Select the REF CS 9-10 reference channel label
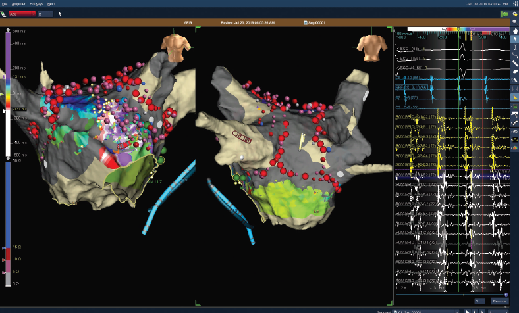This screenshot has height=313, width=519. [x=412, y=87]
